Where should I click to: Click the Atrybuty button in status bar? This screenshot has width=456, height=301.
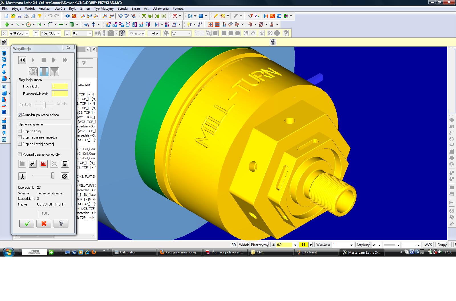pyautogui.click(x=363, y=245)
